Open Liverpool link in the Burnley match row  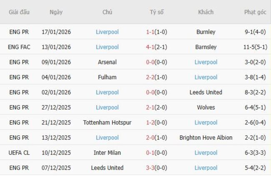(x=107, y=32)
